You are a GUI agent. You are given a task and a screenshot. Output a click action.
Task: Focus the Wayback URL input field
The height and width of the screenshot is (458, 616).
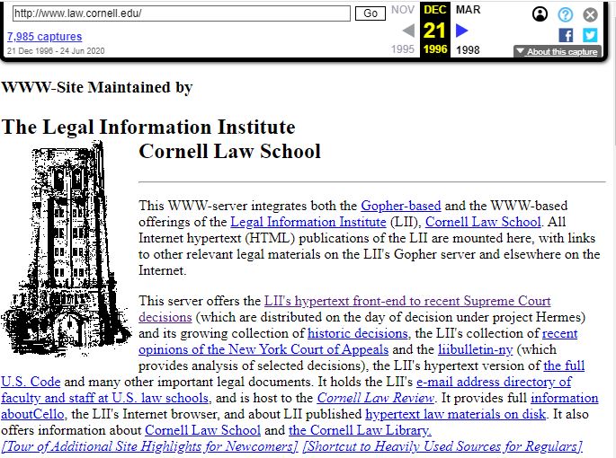coord(181,13)
